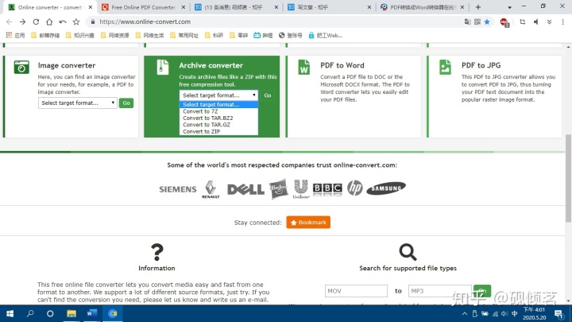The image size is (572, 322).
Task: Choose Convert to 7Z option
Action: [218, 111]
